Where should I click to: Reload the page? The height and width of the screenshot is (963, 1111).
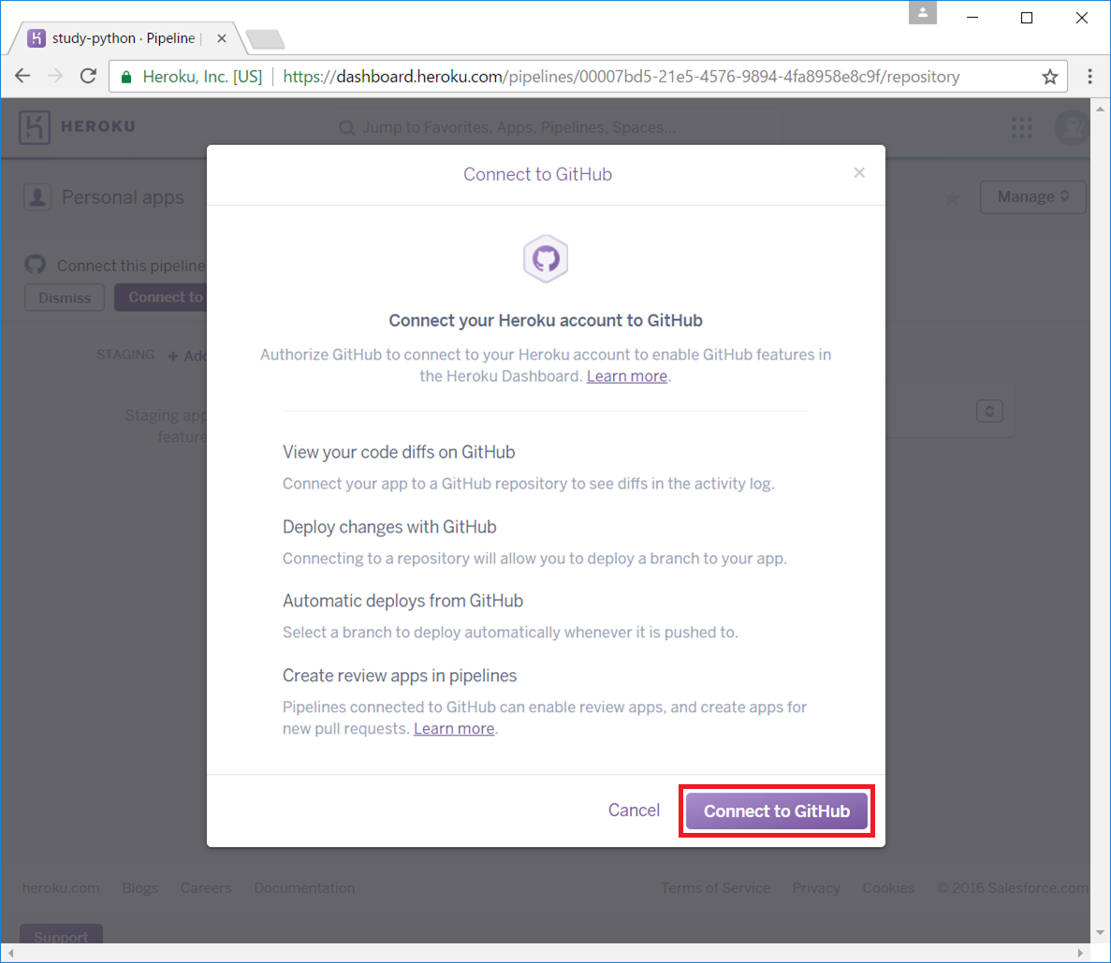coord(88,77)
